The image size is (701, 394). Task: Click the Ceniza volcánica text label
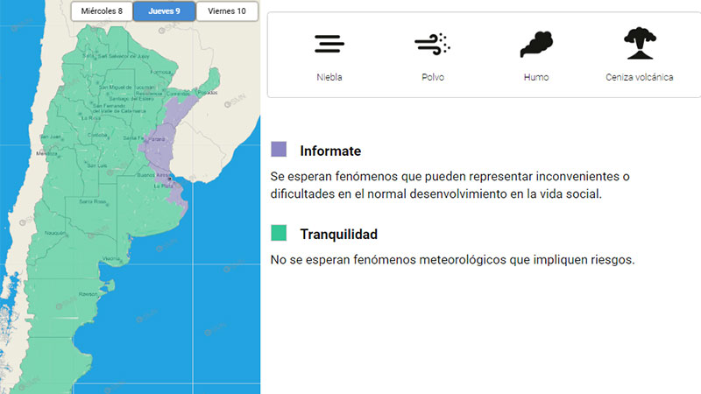coord(640,77)
